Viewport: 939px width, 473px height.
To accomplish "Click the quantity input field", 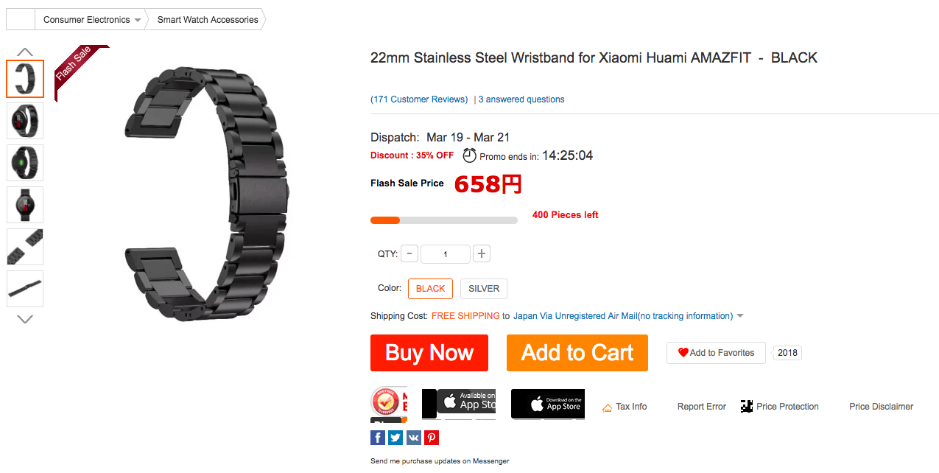I will coord(445,254).
